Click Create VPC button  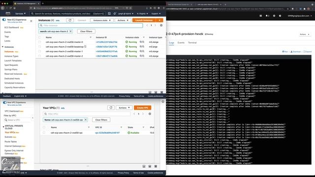click(x=142, y=108)
